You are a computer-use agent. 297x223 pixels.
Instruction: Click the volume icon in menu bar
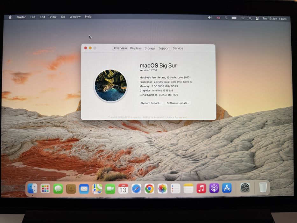(x=210, y=18)
